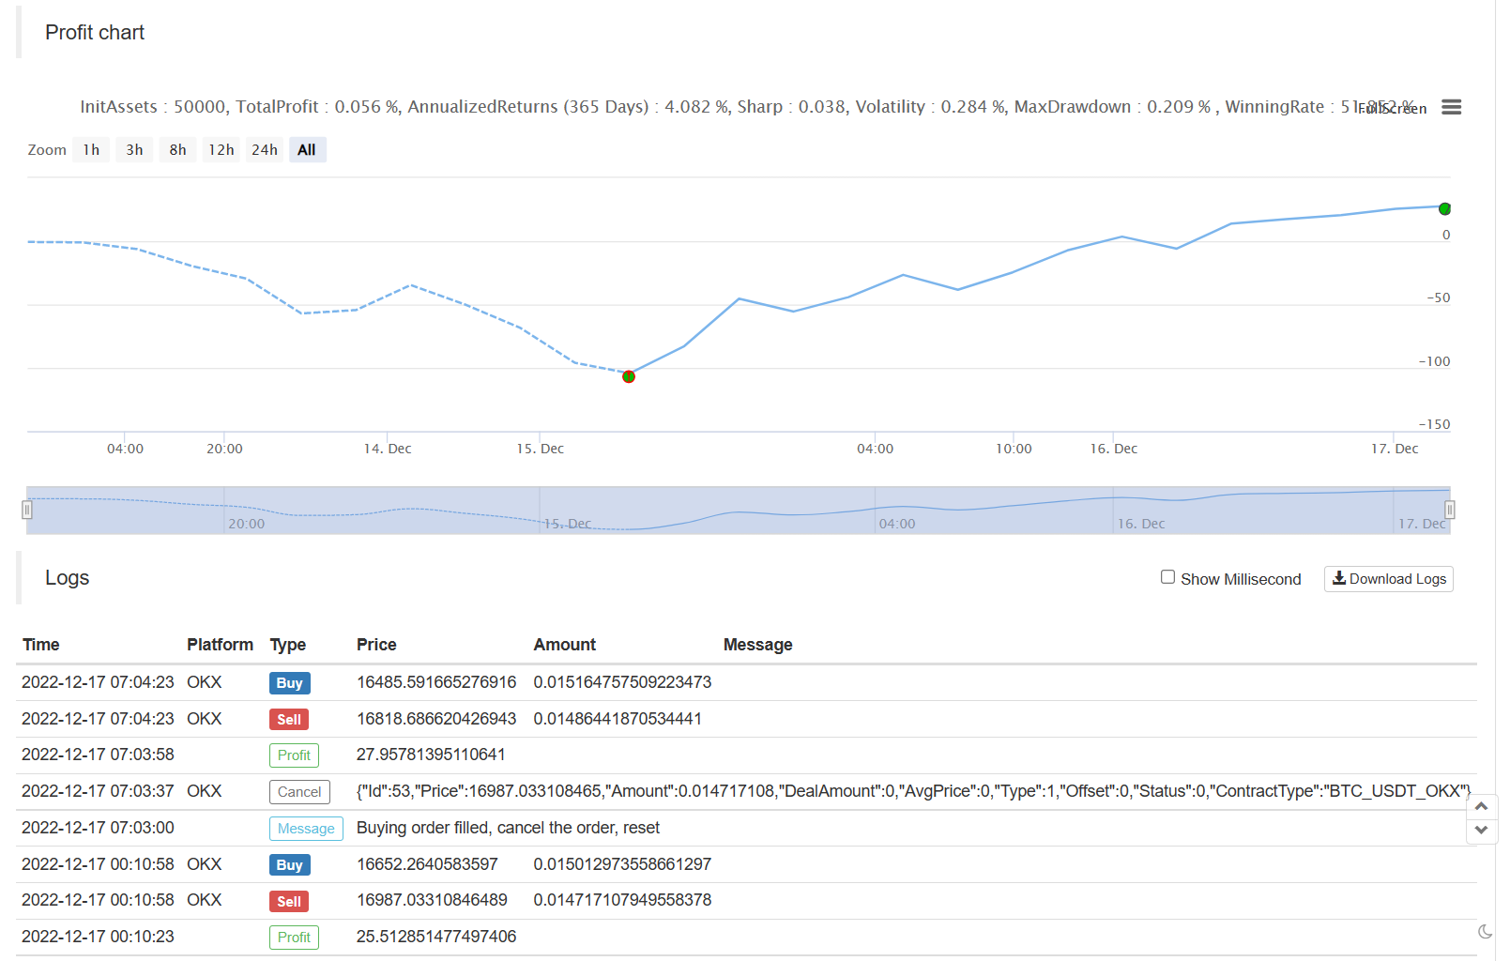This screenshot has width=1510, height=961.
Task: Click the Buy tag at 07:04:23
Action: click(x=289, y=683)
